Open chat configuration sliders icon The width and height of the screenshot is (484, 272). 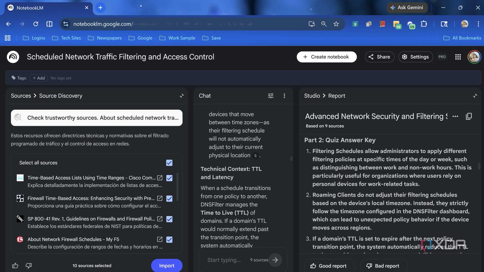[270, 96]
